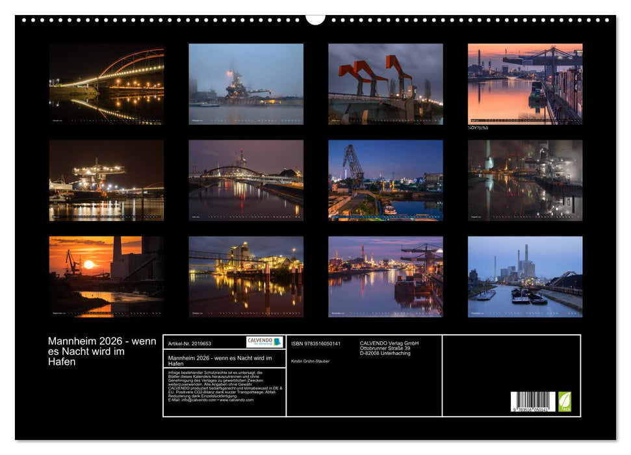Select the green eco leaf logo
This screenshot has width=631, height=455.
coord(565,401)
